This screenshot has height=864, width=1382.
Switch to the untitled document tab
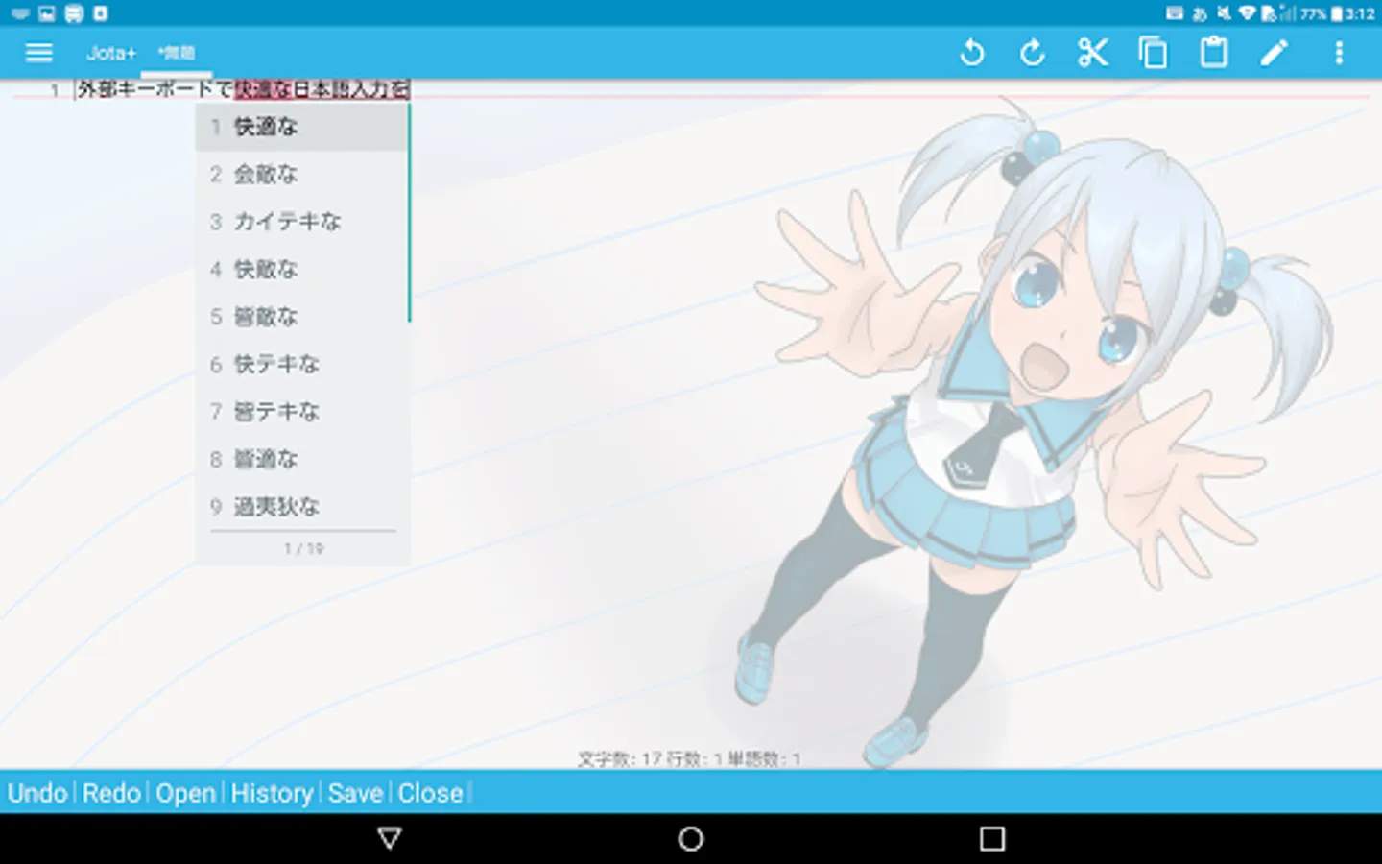[x=177, y=53]
